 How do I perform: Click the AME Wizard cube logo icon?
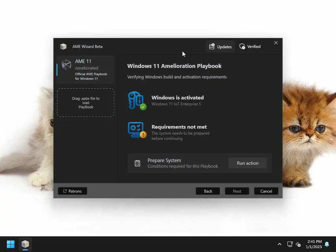(63, 47)
